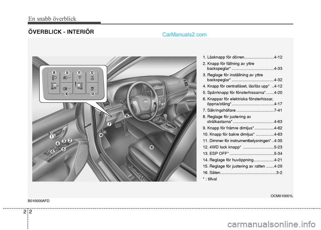
Task: Click the entry '12. 4WD lock knapp'
Action: click(x=242, y=147)
